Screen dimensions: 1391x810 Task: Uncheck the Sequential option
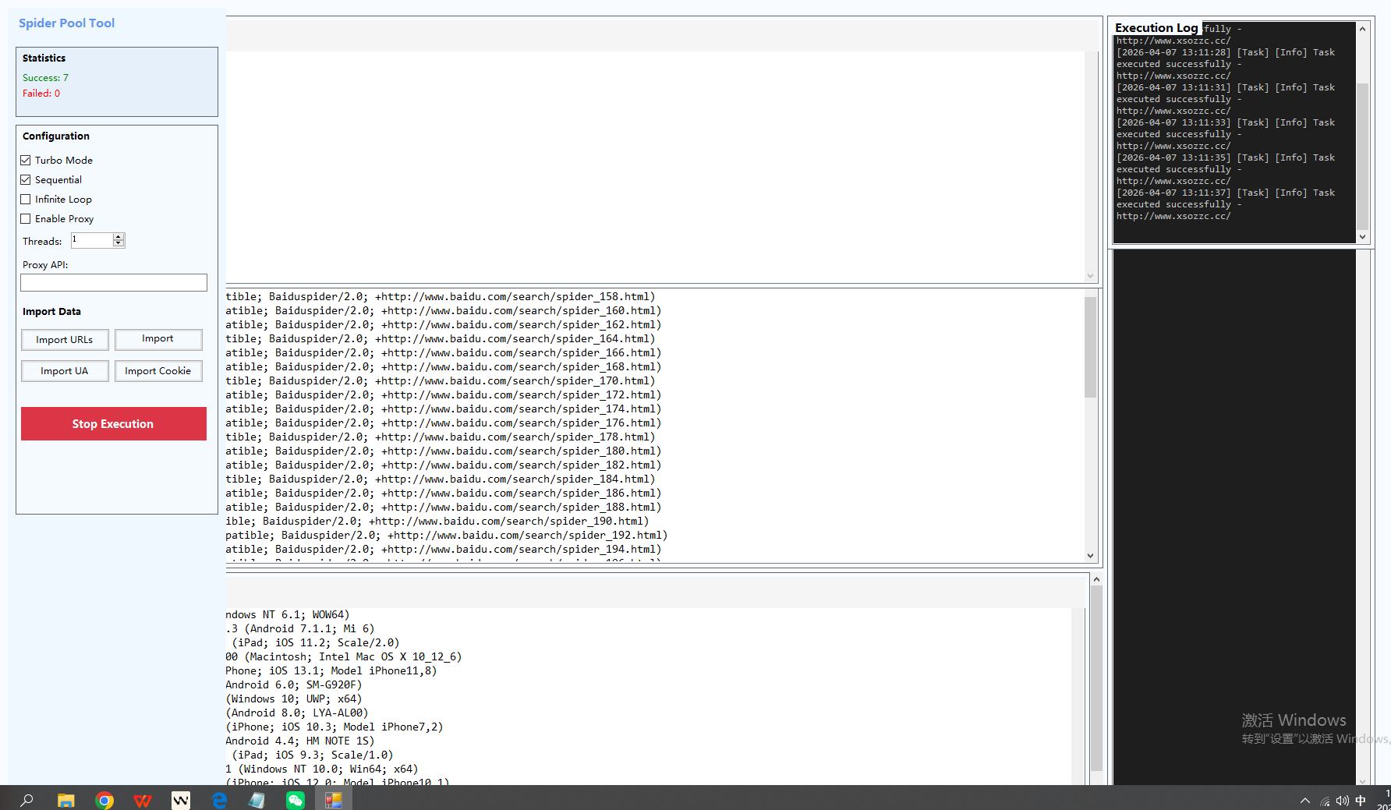point(26,179)
